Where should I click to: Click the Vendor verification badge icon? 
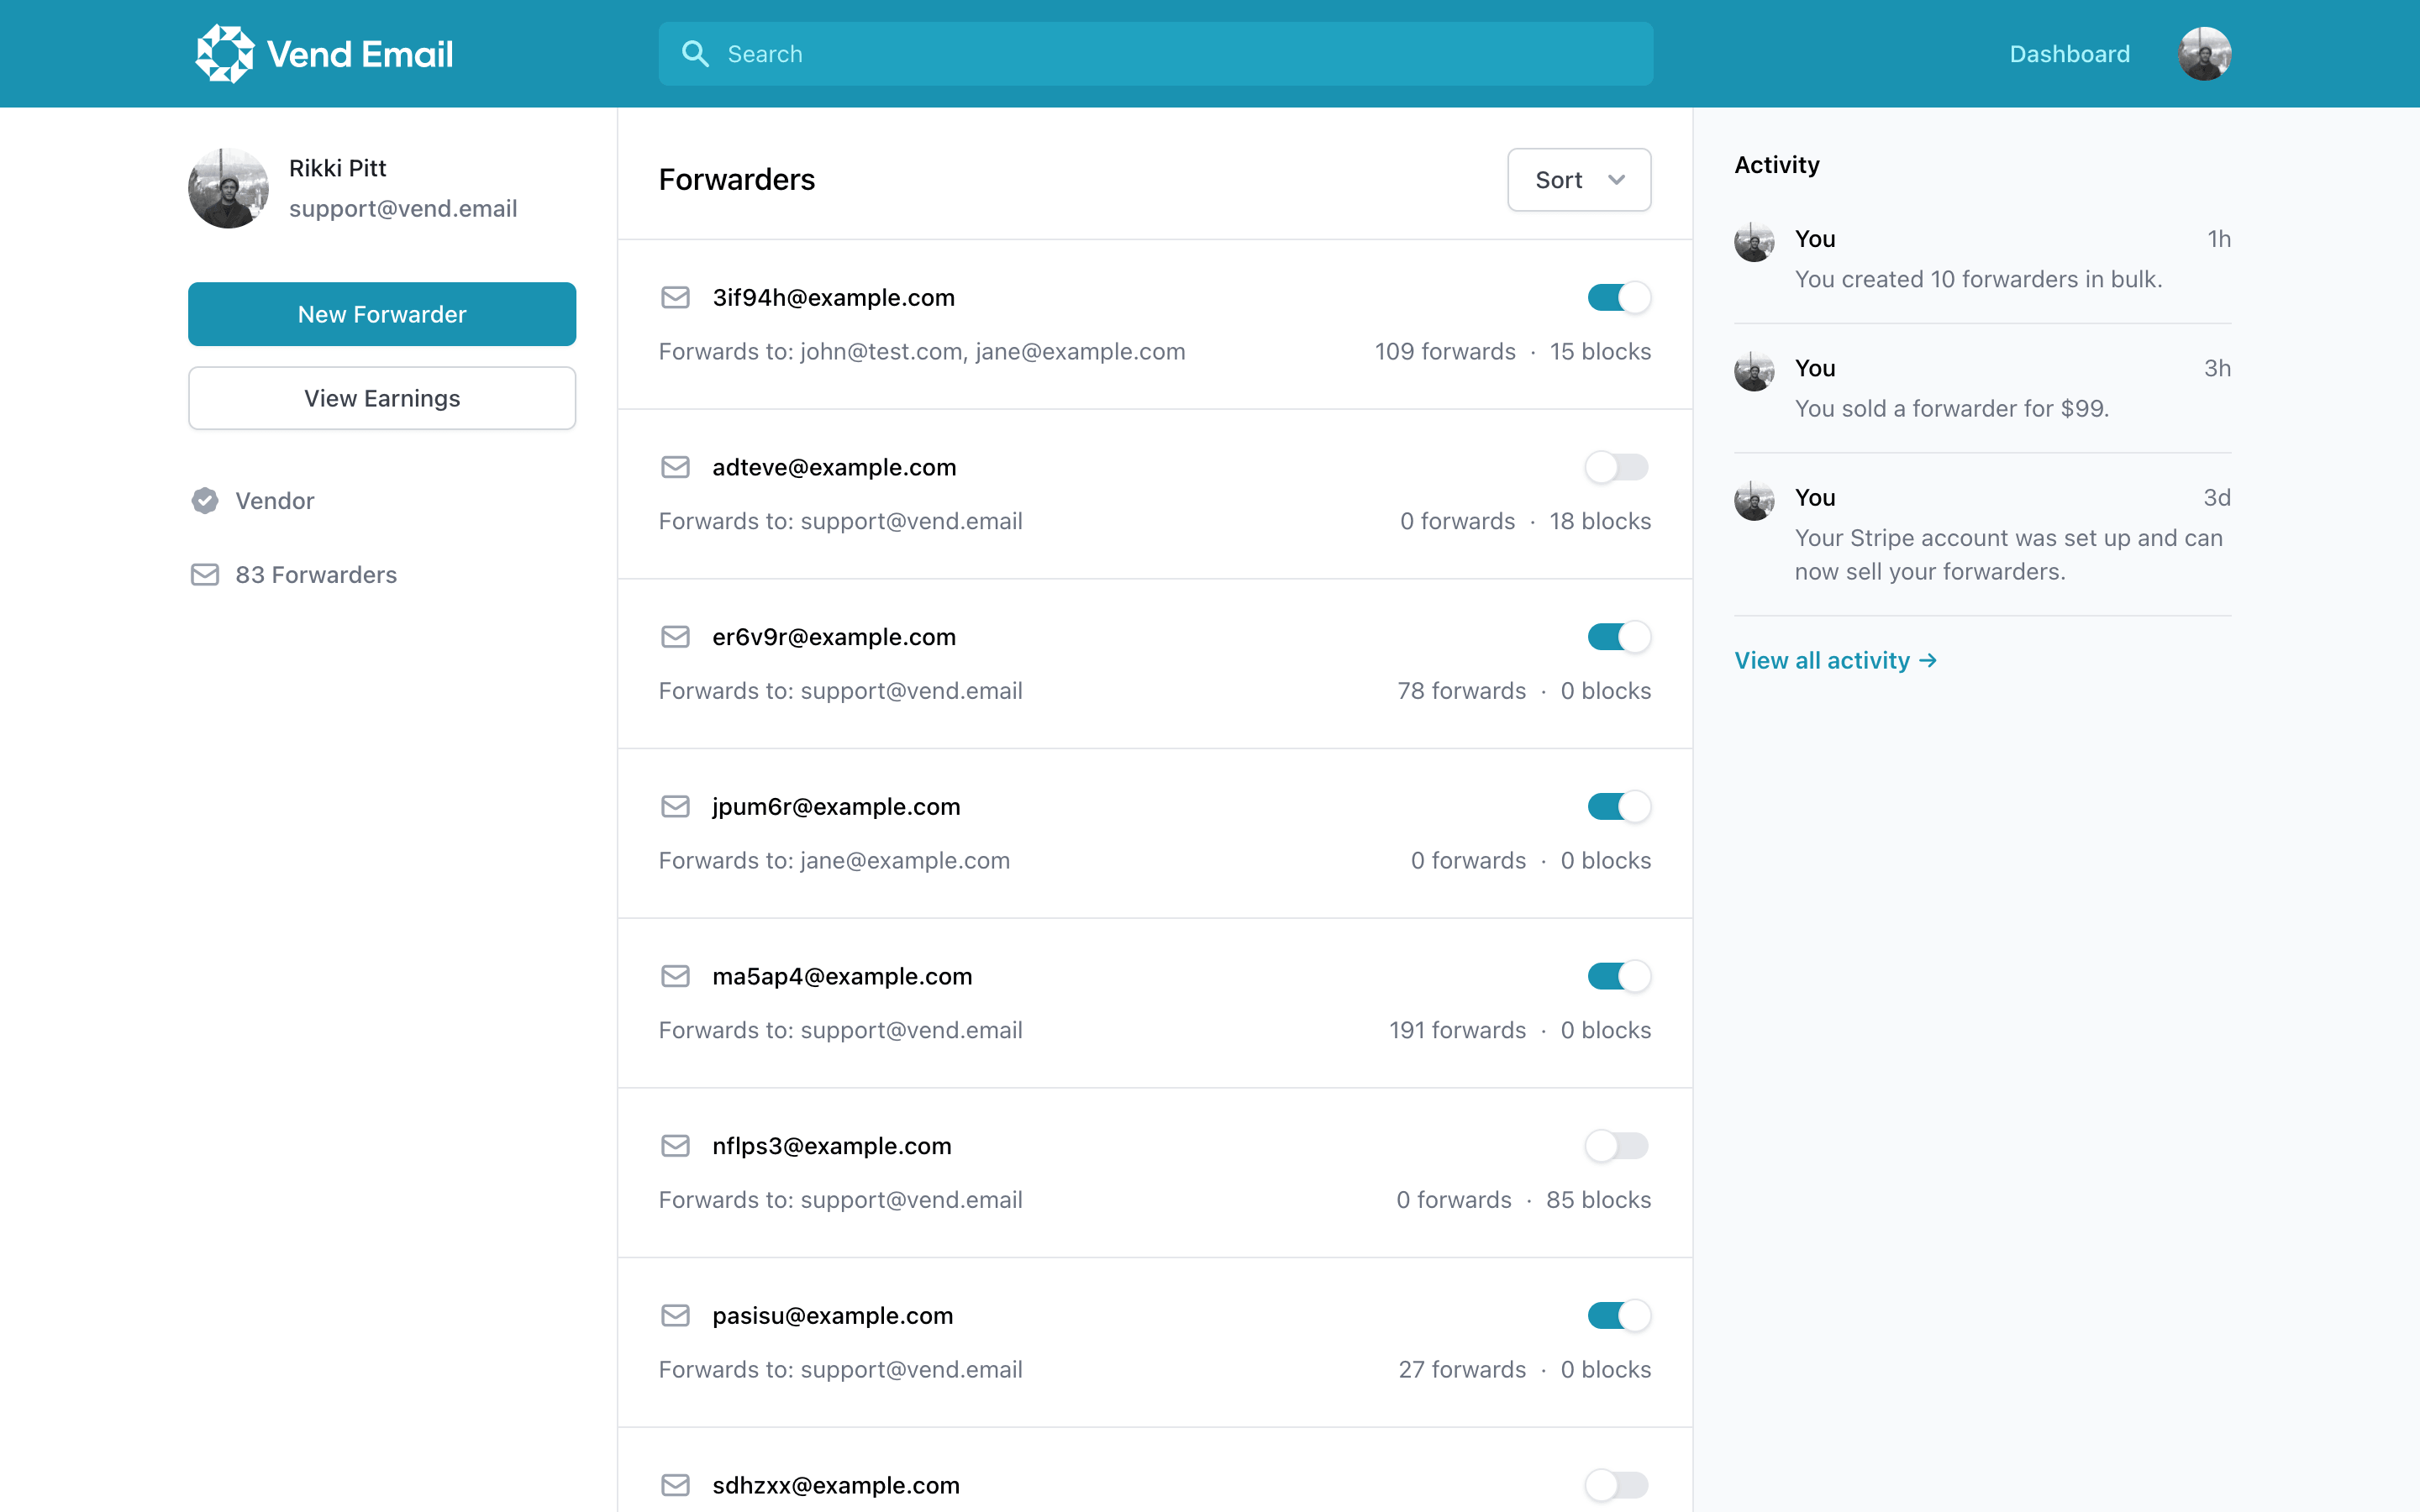(x=205, y=500)
